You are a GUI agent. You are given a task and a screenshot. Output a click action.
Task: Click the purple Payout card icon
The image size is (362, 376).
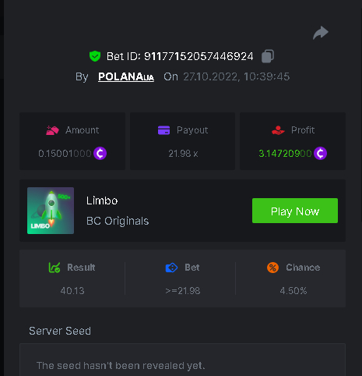[163, 130]
